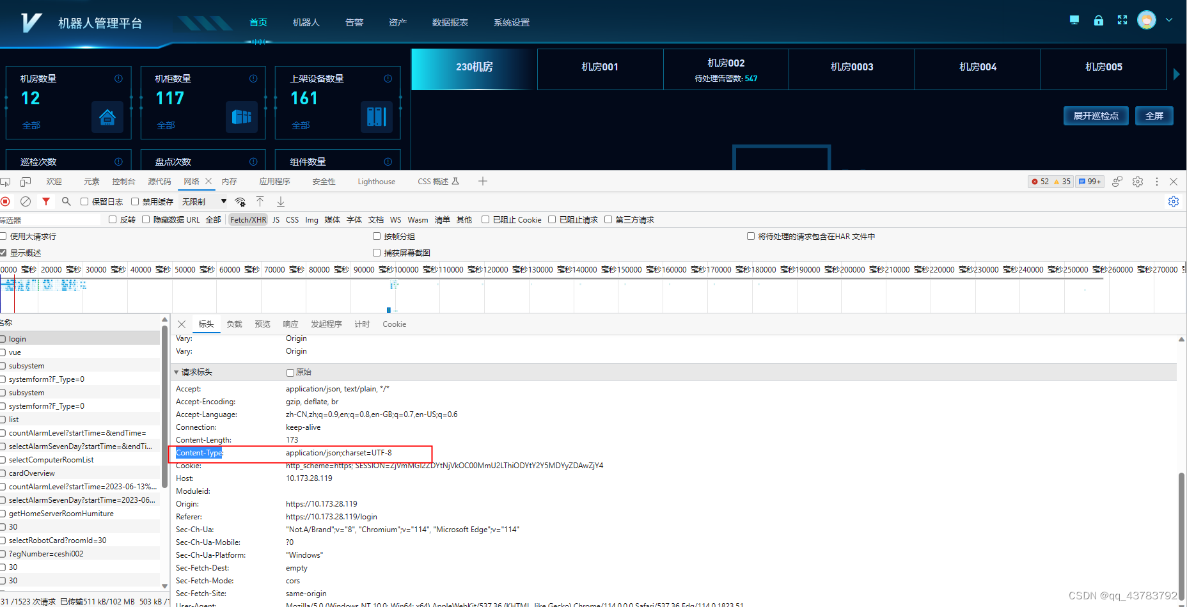
Task: Collapse the 请求标头 section
Action: pyautogui.click(x=177, y=372)
